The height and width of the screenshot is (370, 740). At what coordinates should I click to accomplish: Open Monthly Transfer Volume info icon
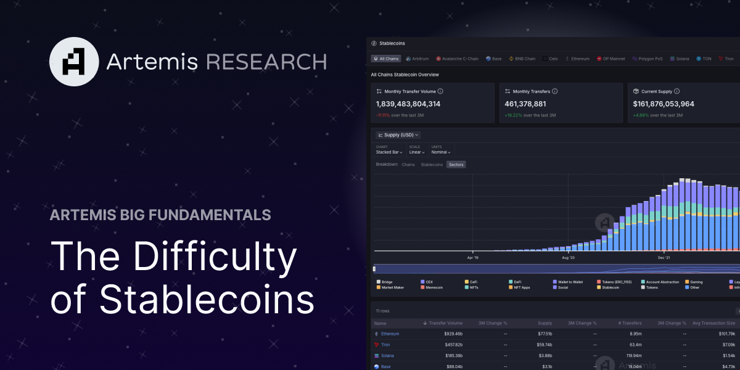click(440, 91)
